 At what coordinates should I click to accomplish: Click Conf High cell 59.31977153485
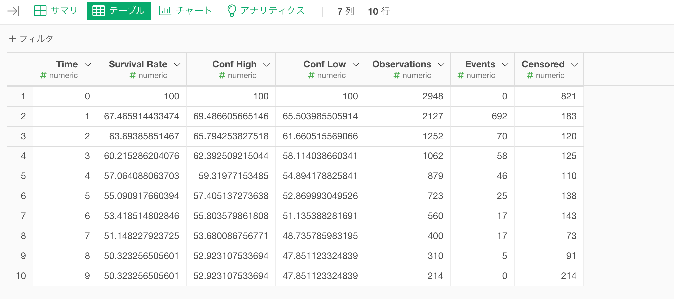[x=231, y=176]
